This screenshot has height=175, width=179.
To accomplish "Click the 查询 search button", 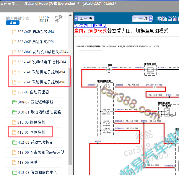I will click(13, 22).
